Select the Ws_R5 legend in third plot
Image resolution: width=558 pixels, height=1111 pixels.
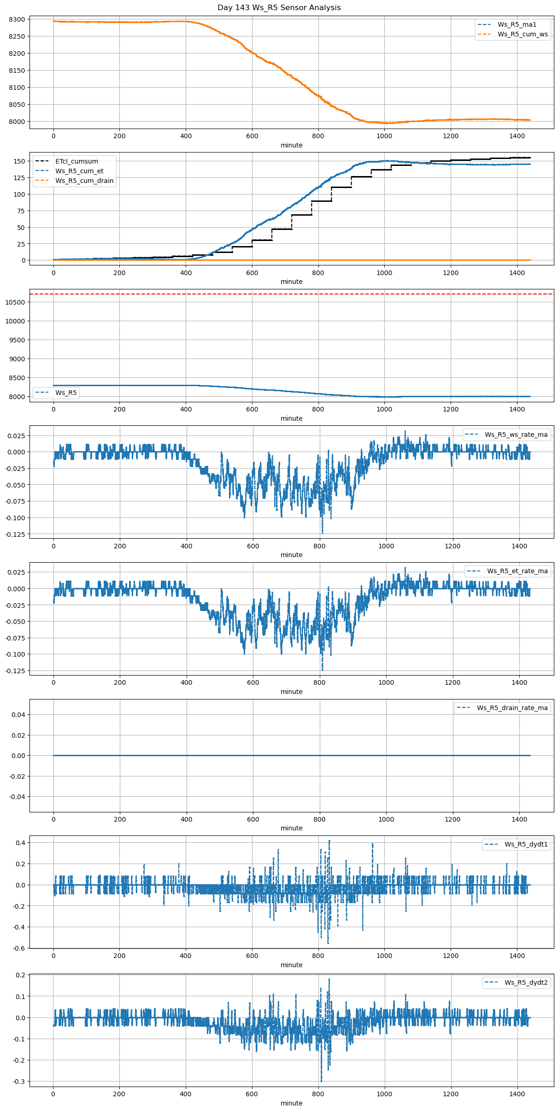tap(66, 393)
